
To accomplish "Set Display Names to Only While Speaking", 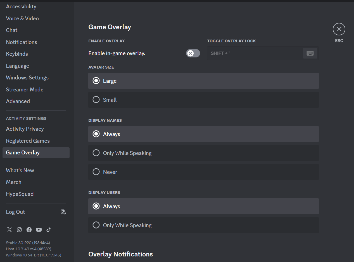I will 203,153.
